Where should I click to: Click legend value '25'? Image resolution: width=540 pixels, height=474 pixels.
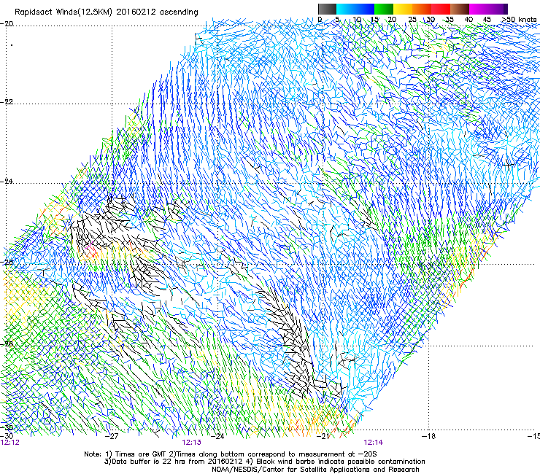[412, 20]
